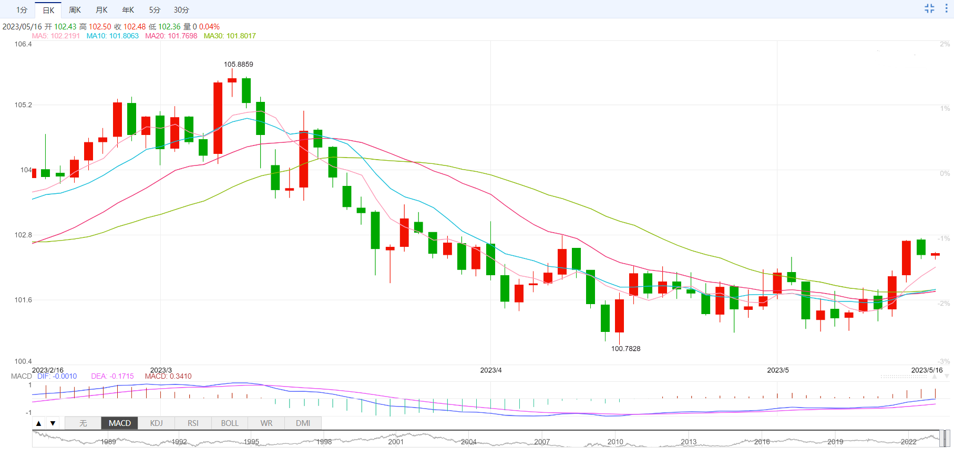Open the three-dot more options menu
This screenshot has width=954, height=469.
coord(946,8)
